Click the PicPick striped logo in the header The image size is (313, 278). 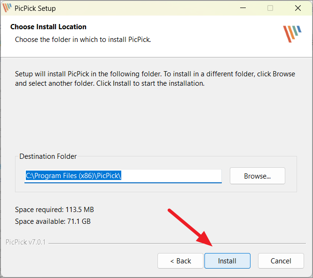pyautogui.click(x=292, y=34)
